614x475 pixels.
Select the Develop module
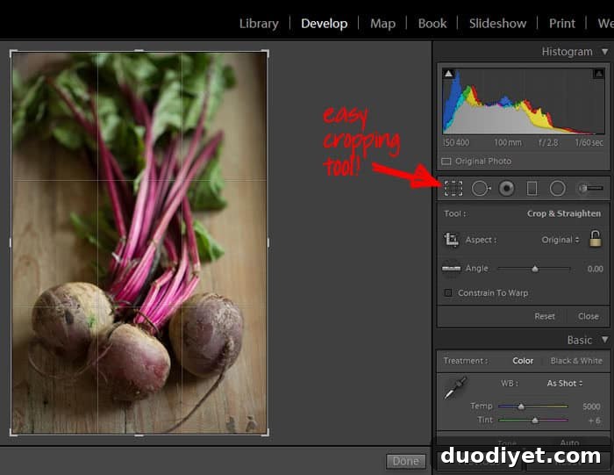pyautogui.click(x=325, y=24)
